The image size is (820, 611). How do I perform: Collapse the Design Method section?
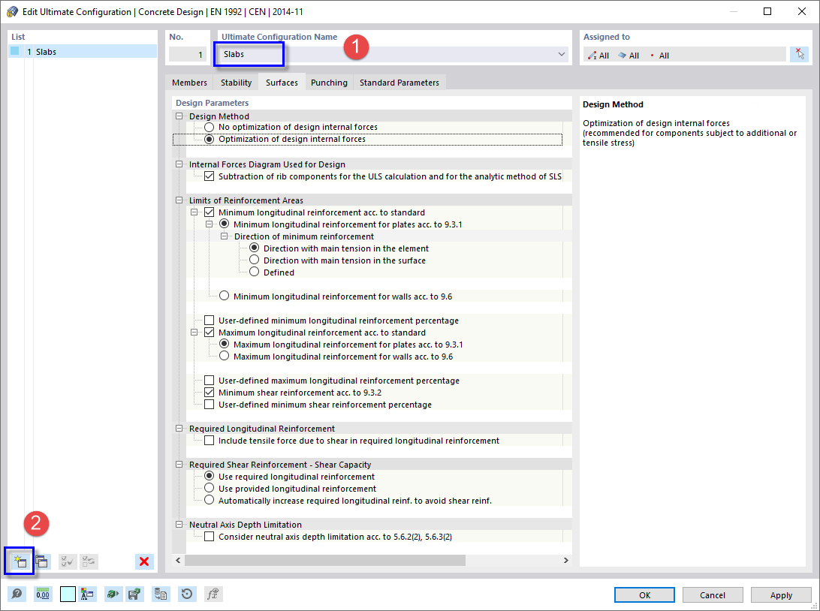tap(179, 116)
